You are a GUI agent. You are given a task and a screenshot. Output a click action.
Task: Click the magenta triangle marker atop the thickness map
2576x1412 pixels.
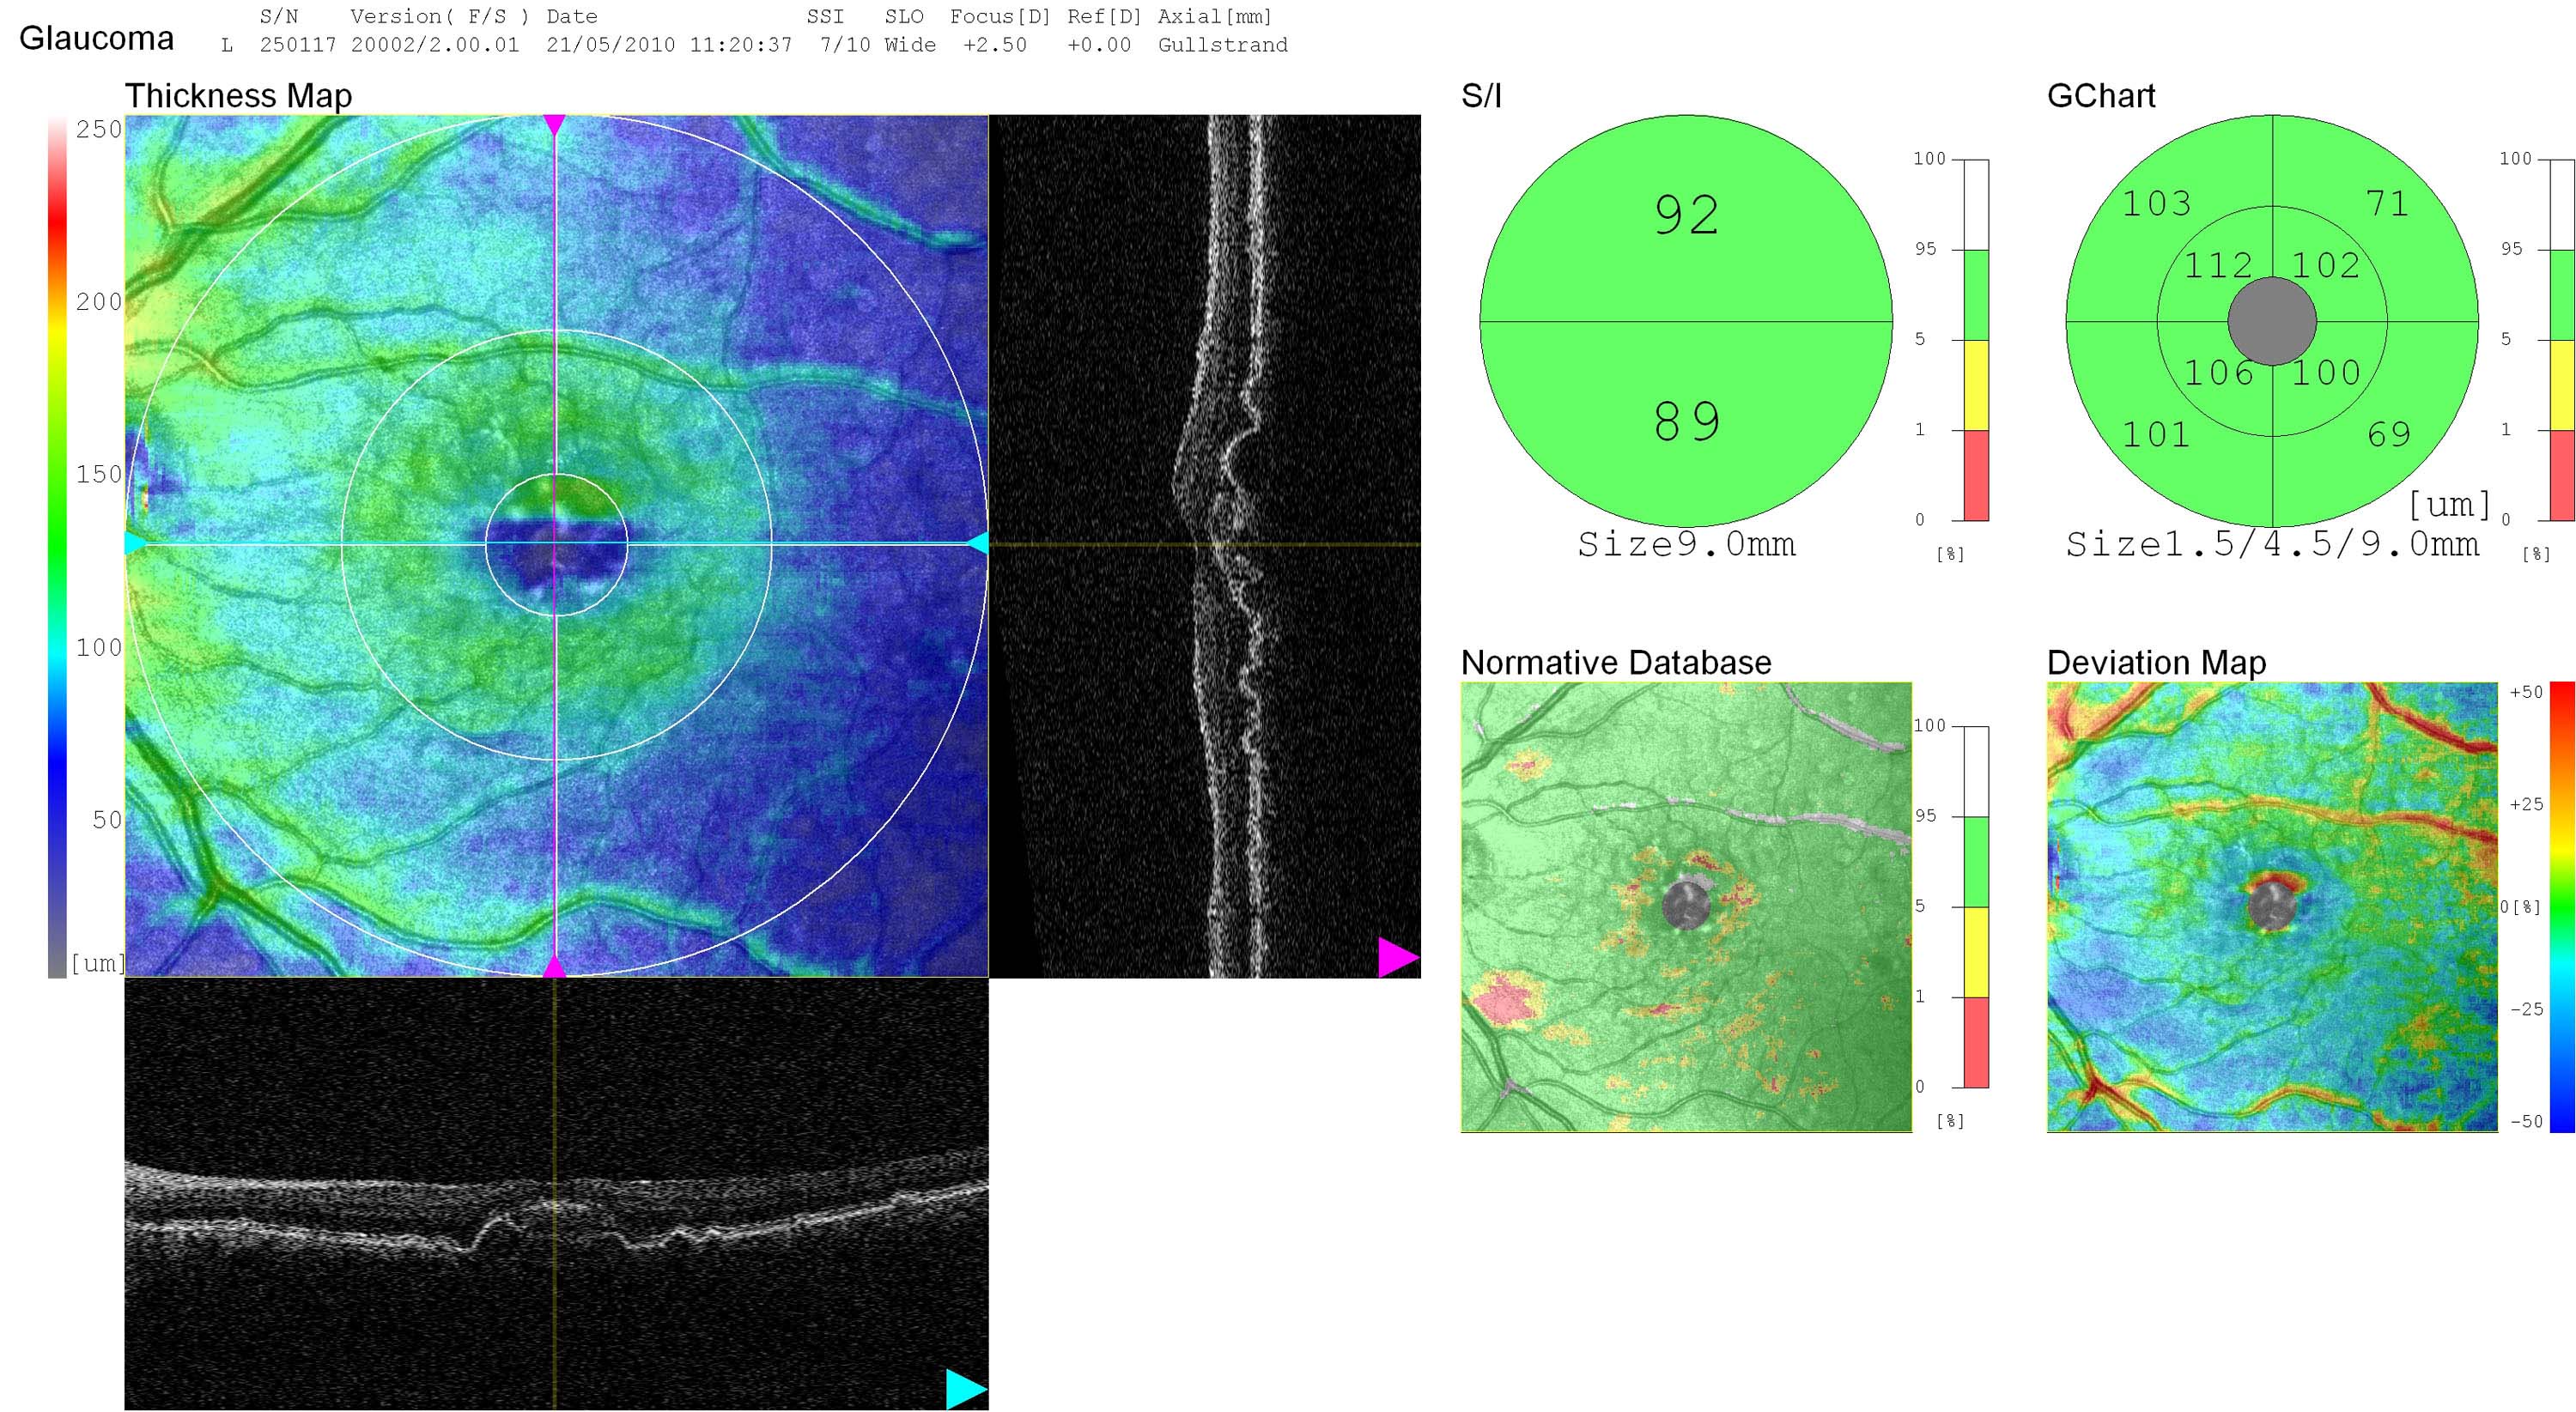coord(554,125)
